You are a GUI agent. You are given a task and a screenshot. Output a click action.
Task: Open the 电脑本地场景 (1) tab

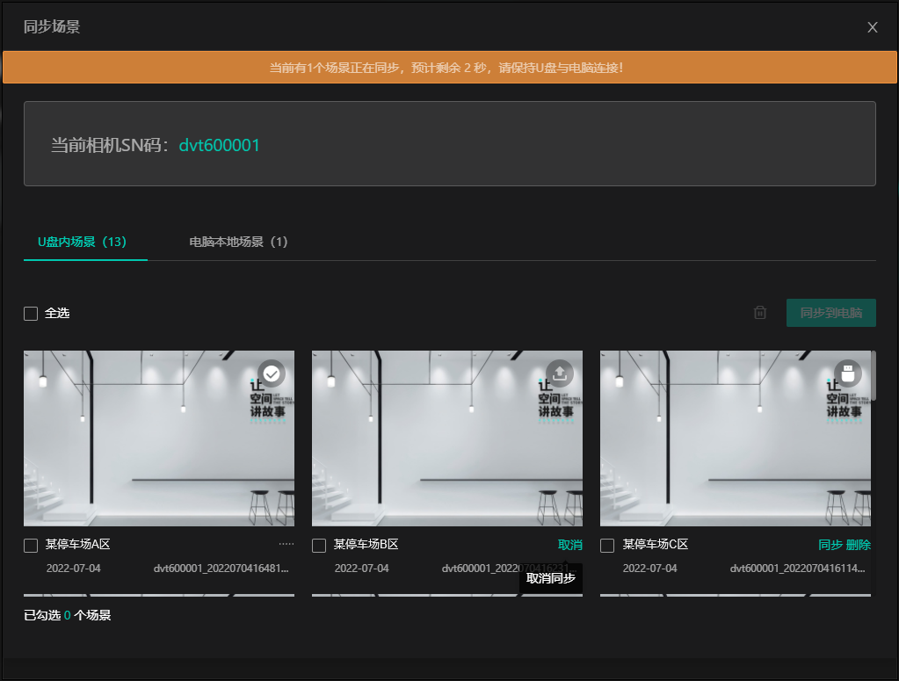[x=239, y=242]
